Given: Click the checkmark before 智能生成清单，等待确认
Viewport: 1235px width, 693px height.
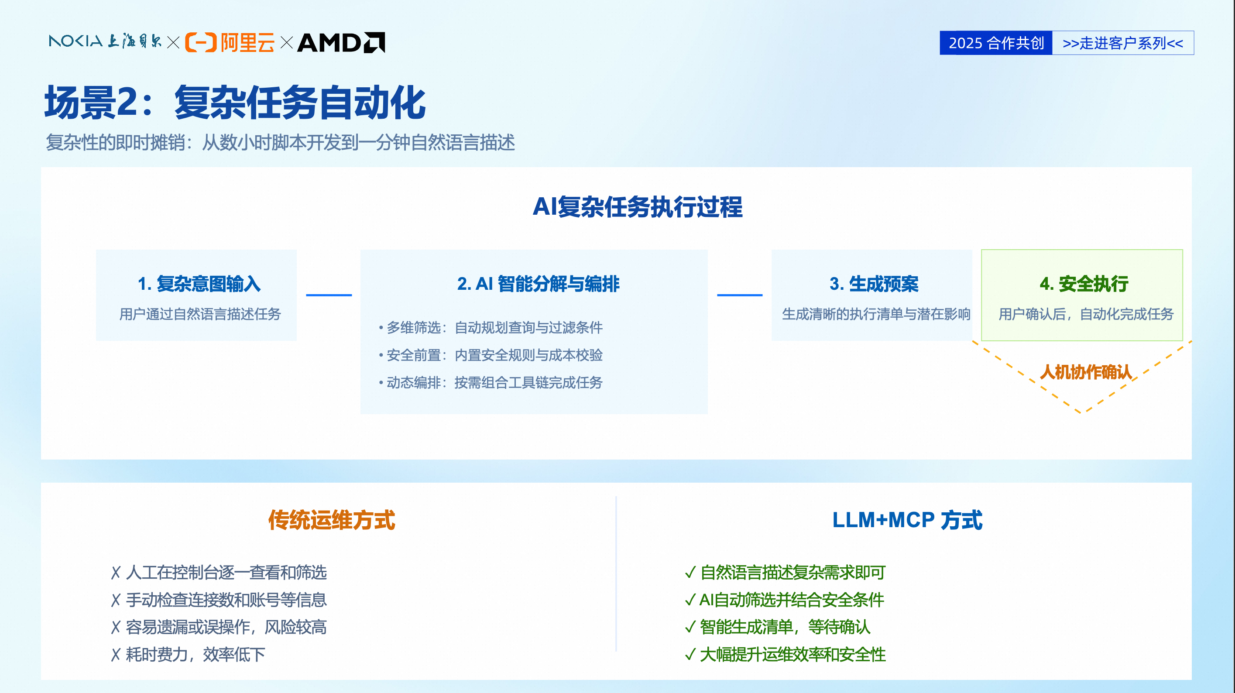Looking at the screenshot, I should [x=690, y=627].
